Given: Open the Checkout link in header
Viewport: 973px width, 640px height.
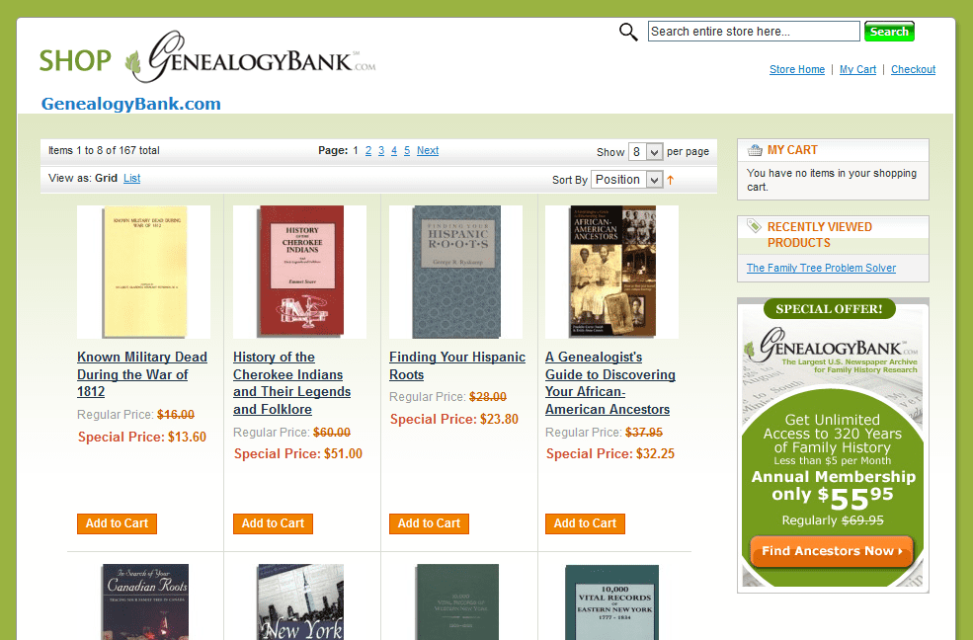Looking at the screenshot, I should point(913,69).
